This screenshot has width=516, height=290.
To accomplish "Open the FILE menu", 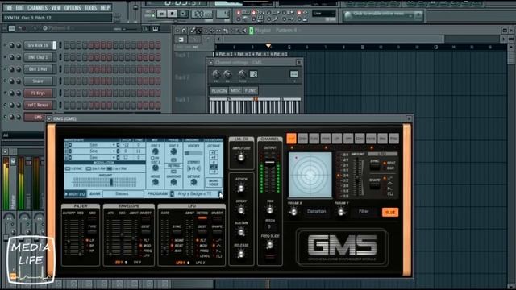I will [9, 7].
